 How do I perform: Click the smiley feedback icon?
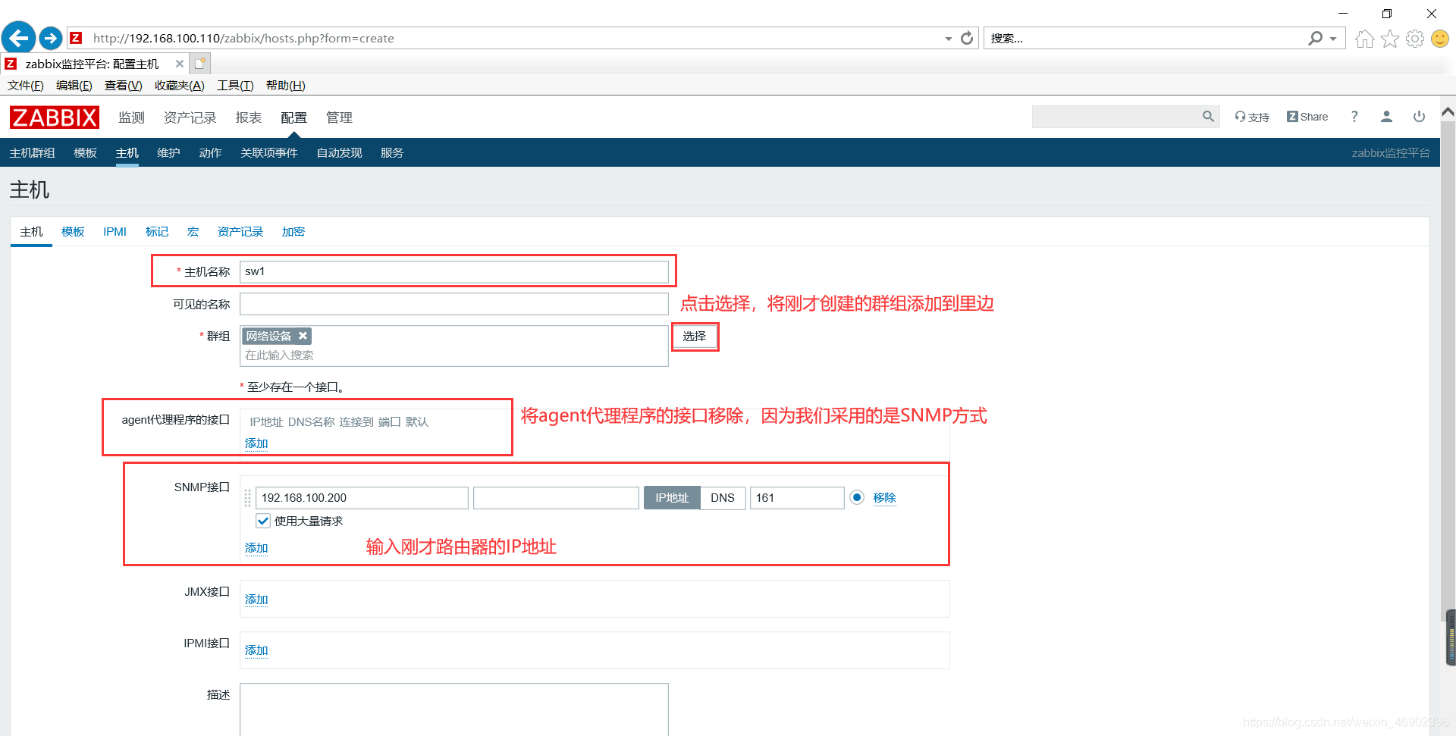[1439, 39]
